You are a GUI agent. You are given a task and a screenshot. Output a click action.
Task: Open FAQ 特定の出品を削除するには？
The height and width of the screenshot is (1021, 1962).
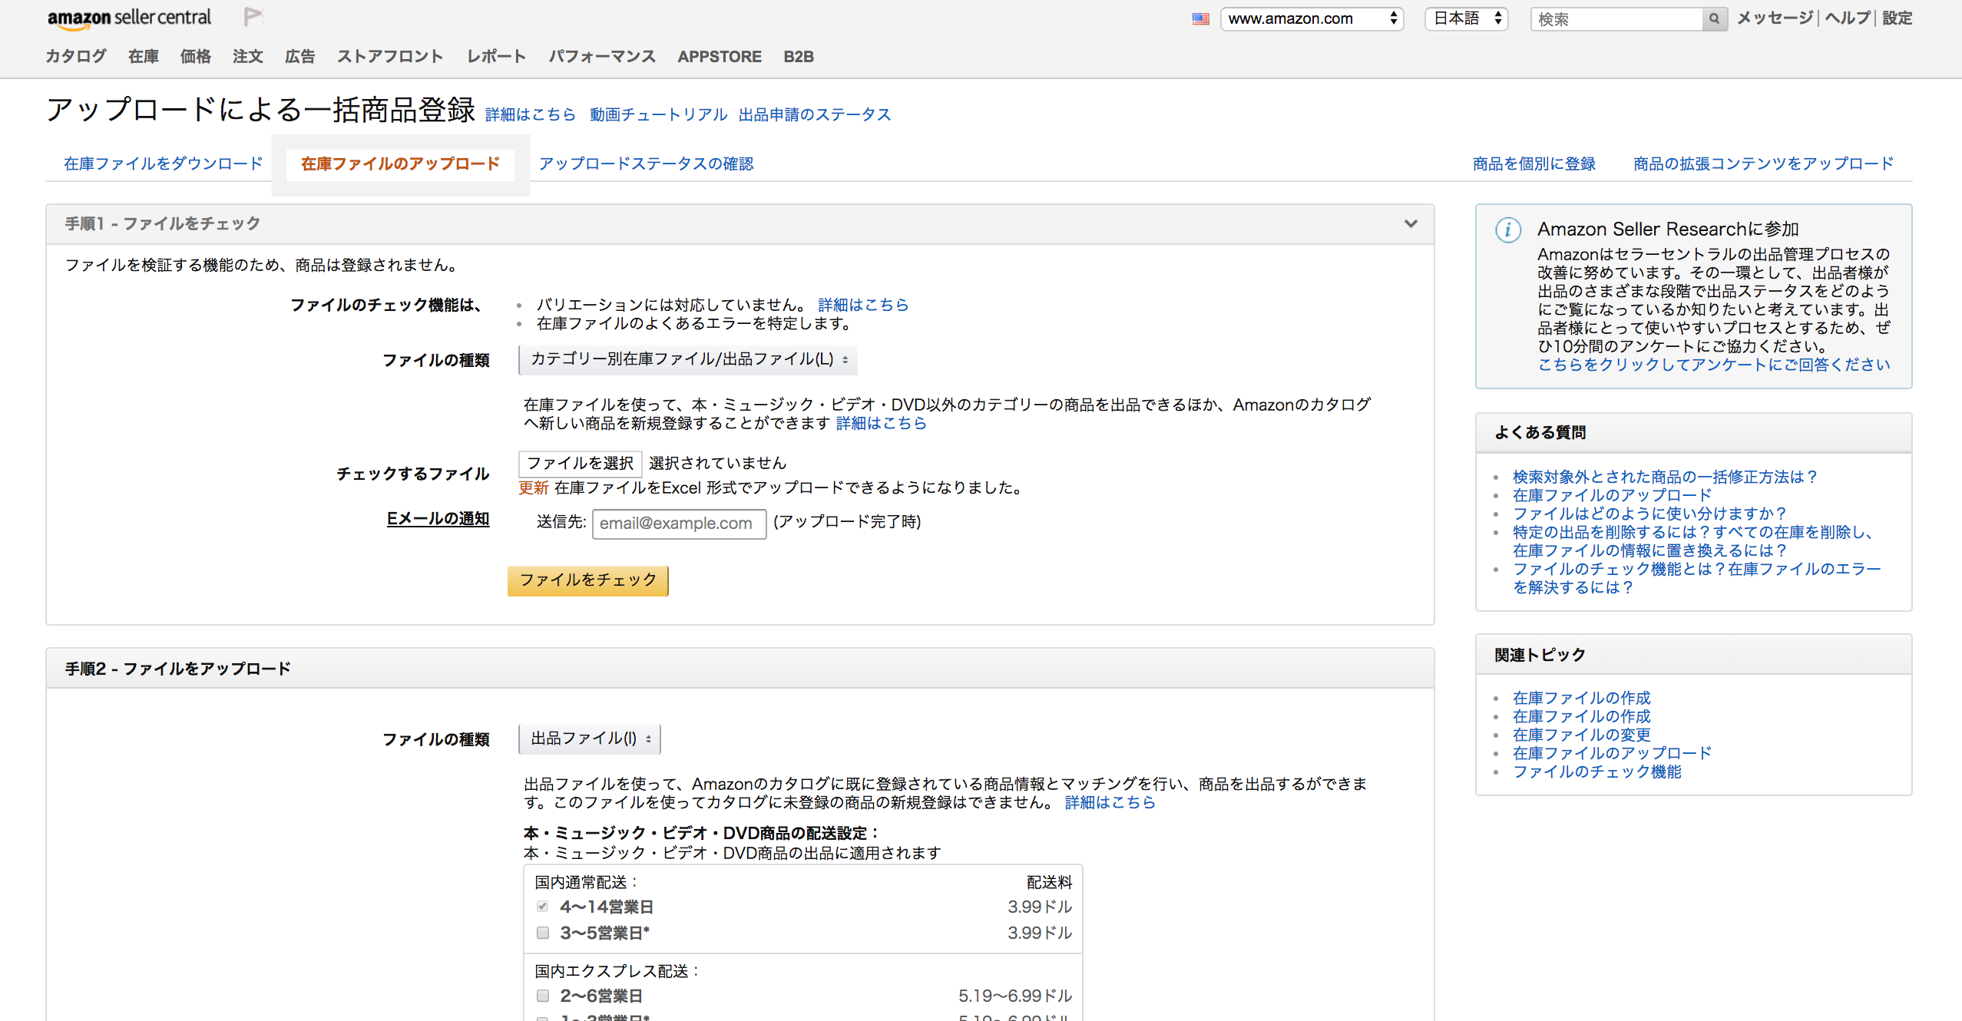pyautogui.click(x=1695, y=541)
